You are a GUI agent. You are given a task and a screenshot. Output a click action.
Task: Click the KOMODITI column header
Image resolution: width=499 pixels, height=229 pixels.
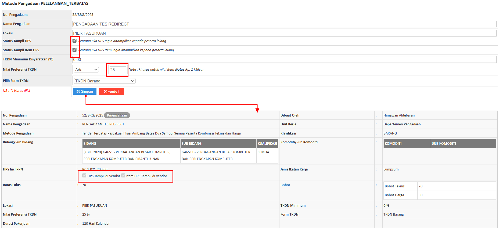393,144
